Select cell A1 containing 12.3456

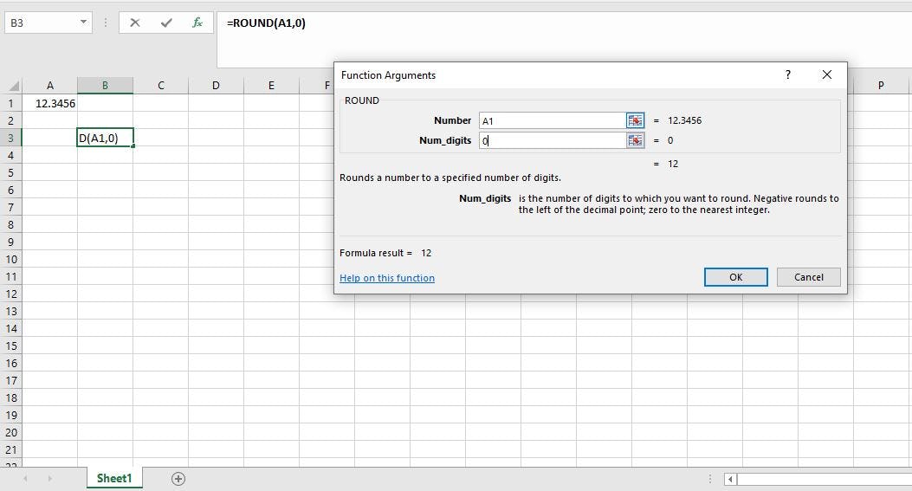coord(49,103)
